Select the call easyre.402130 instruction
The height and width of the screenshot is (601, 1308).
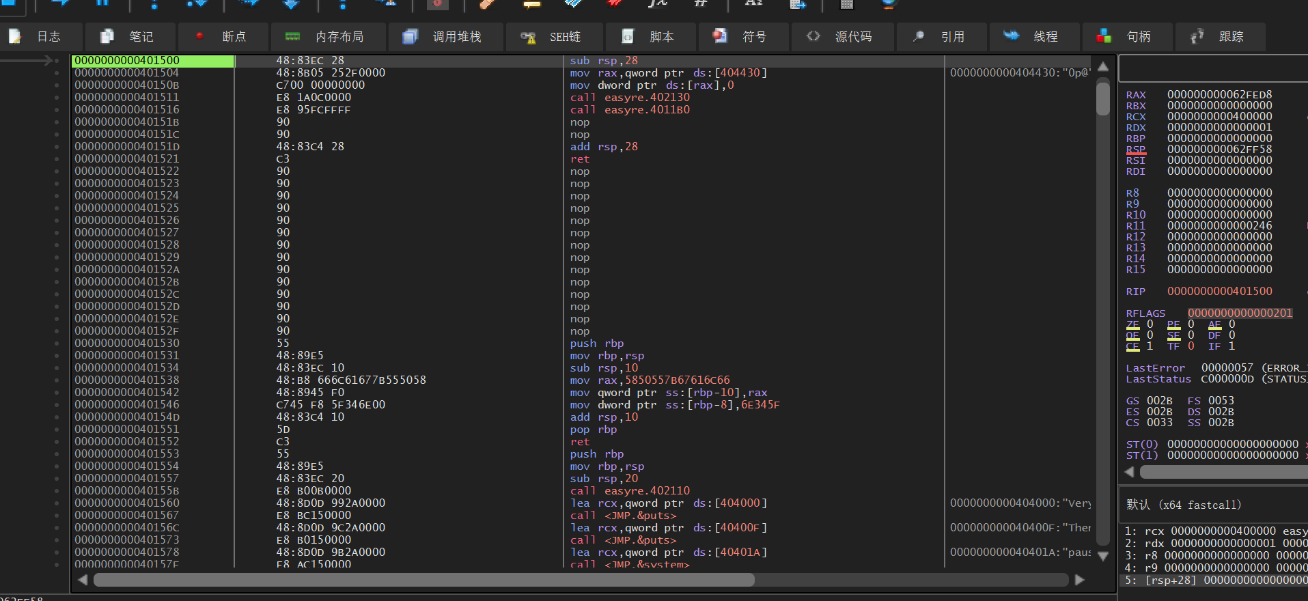coord(630,98)
